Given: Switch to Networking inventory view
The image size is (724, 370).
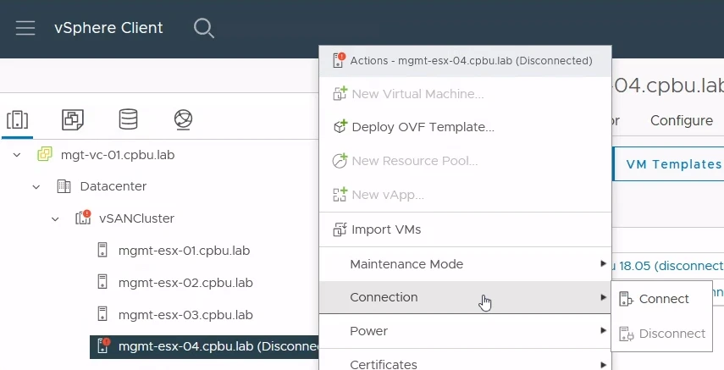Looking at the screenshot, I should (x=183, y=120).
